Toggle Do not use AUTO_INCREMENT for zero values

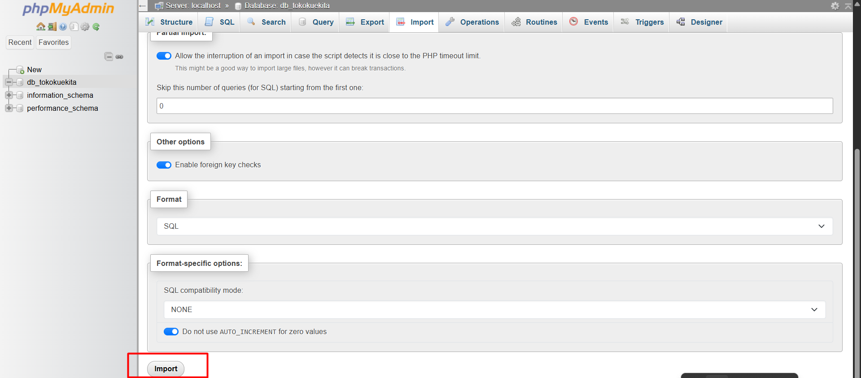tap(171, 332)
